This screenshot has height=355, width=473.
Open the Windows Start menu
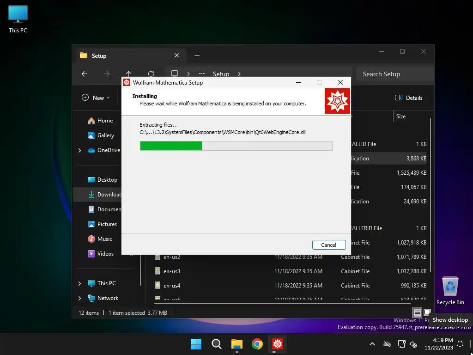point(196,344)
